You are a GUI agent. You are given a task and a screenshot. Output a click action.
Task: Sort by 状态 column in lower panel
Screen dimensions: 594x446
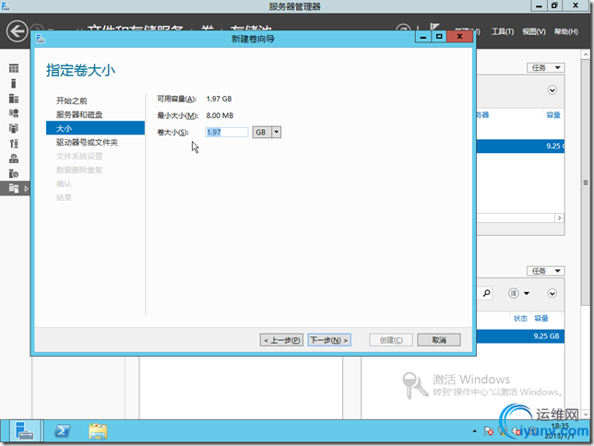(520, 318)
